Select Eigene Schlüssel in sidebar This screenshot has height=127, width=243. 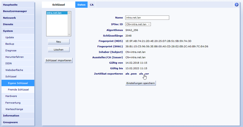[18, 83]
